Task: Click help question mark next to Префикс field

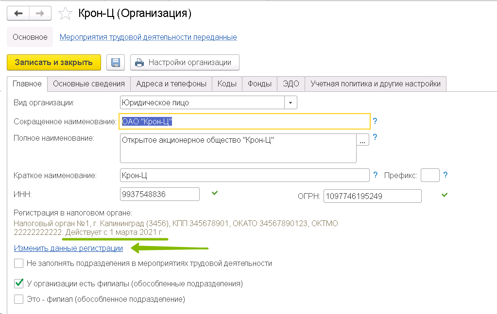Action: click(x=445, y=175)
